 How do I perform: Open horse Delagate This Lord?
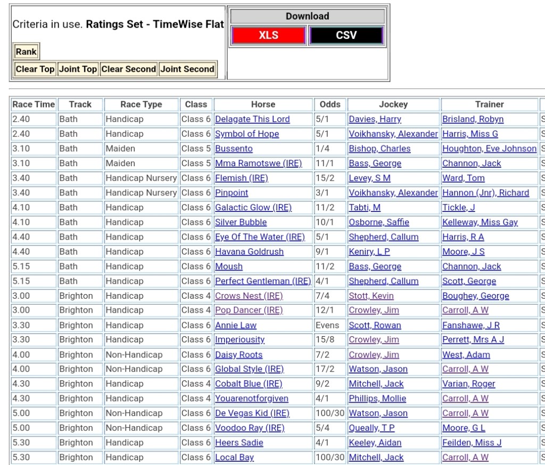[x=252, y=119]
